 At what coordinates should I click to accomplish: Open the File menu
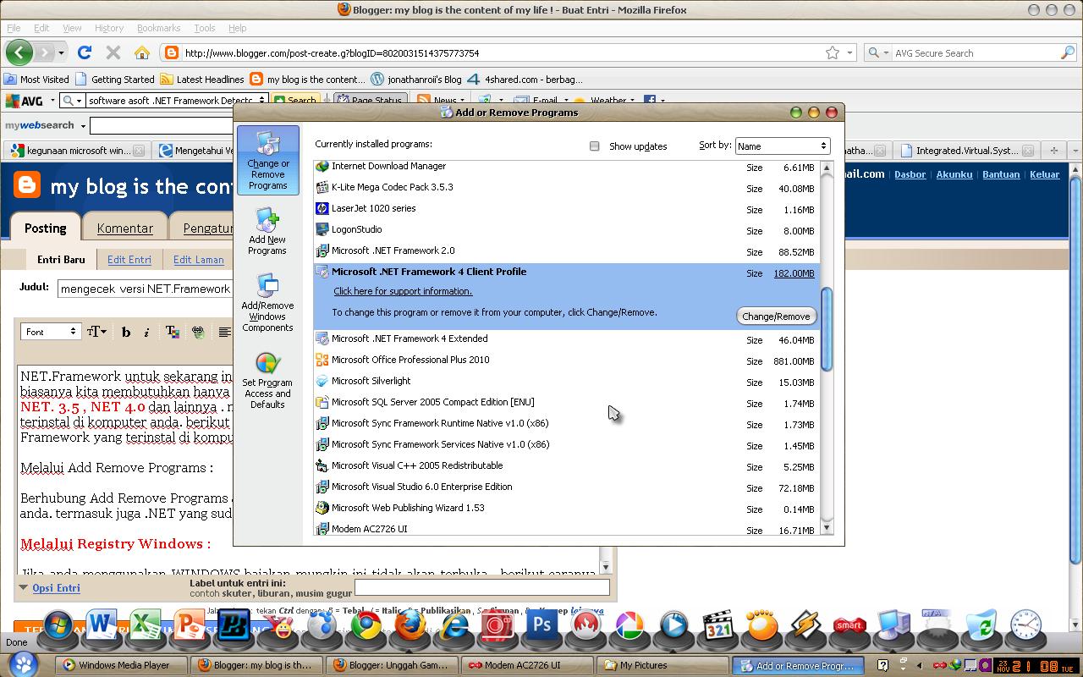(x=14, y=28)
